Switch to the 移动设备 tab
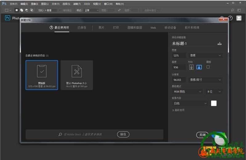 (170, 28)
